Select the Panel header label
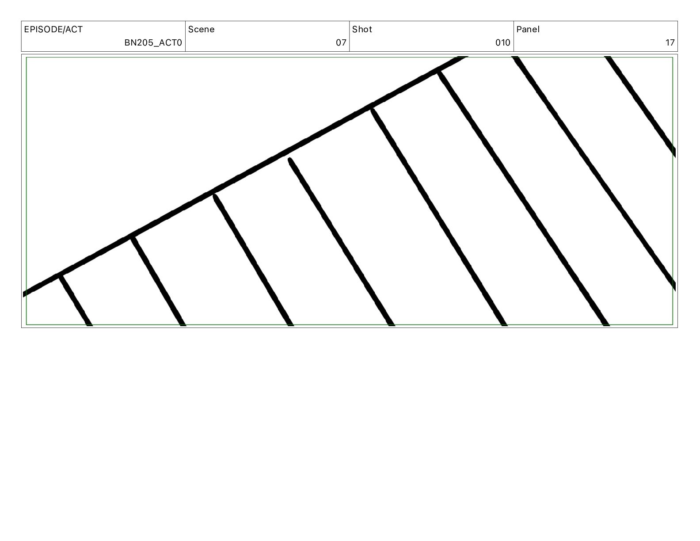Viewport: 700px width, 541px height. point(528,30)
